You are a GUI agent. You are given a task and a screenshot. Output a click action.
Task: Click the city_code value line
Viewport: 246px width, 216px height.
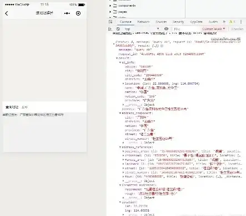click(144, 75)
